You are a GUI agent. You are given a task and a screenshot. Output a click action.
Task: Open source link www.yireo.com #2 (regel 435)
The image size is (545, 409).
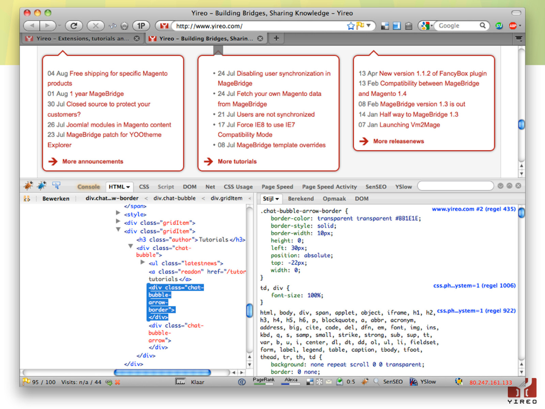click(x=474, y=209)
